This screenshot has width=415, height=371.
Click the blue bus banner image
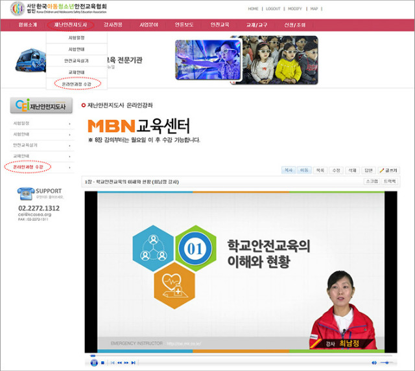(x=30, y=60)
